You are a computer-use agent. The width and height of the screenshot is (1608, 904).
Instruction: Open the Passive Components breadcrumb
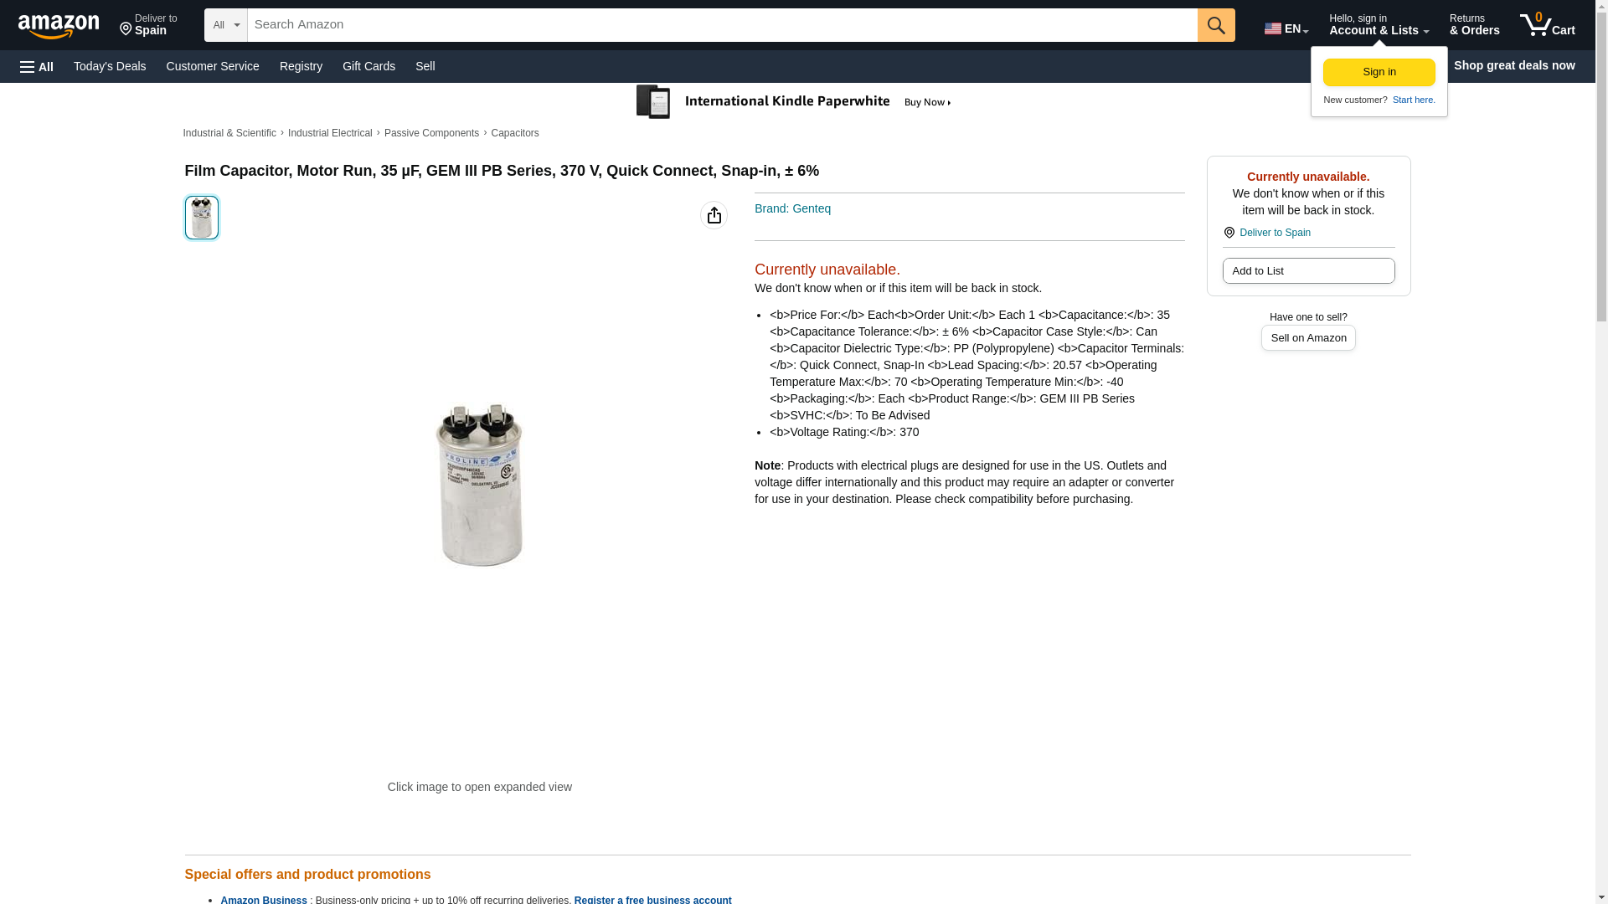point(431,133)
